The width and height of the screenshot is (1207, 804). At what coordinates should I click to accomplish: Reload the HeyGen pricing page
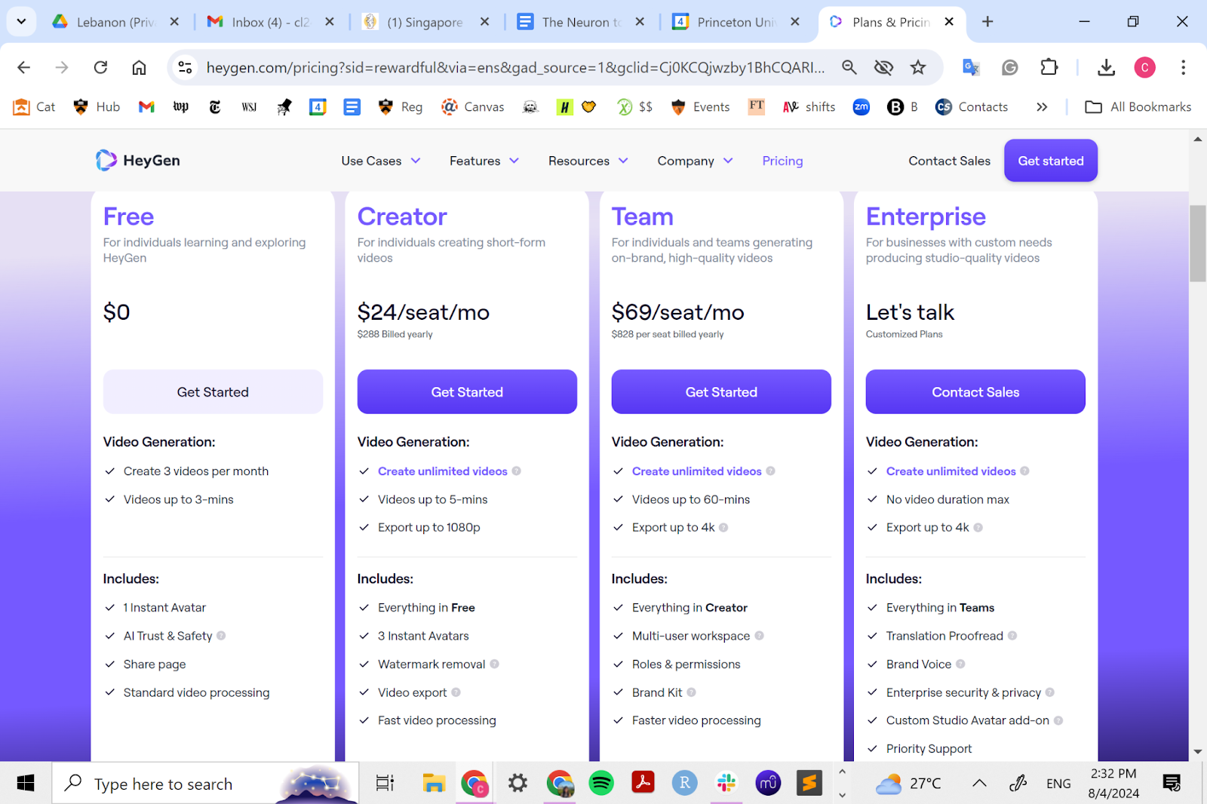point(100,68)
